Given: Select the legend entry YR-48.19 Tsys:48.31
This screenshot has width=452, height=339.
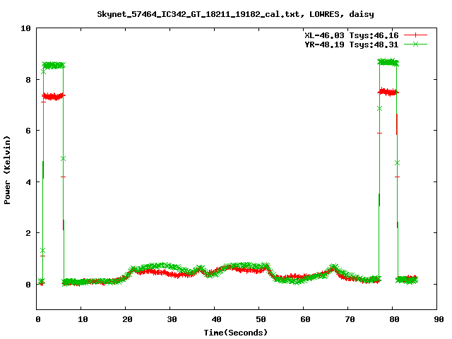Looking at the screenshot, I should coord(352,44).
